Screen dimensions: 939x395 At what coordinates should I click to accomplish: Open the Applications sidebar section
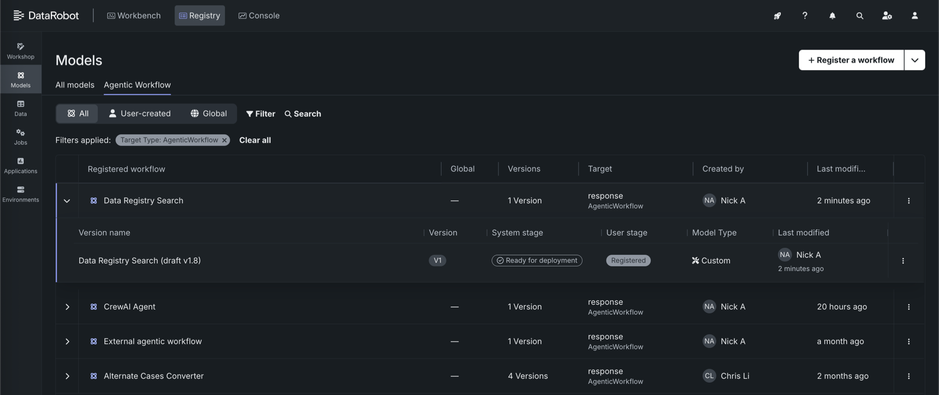click(x=20, y=165)
